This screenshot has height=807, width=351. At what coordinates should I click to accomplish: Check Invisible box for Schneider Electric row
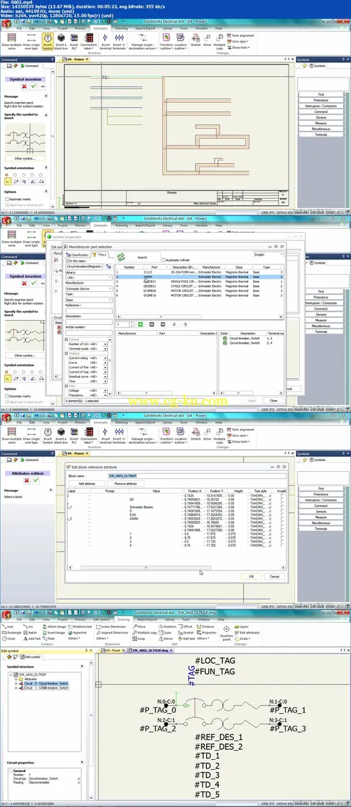[x=282, y=507]
